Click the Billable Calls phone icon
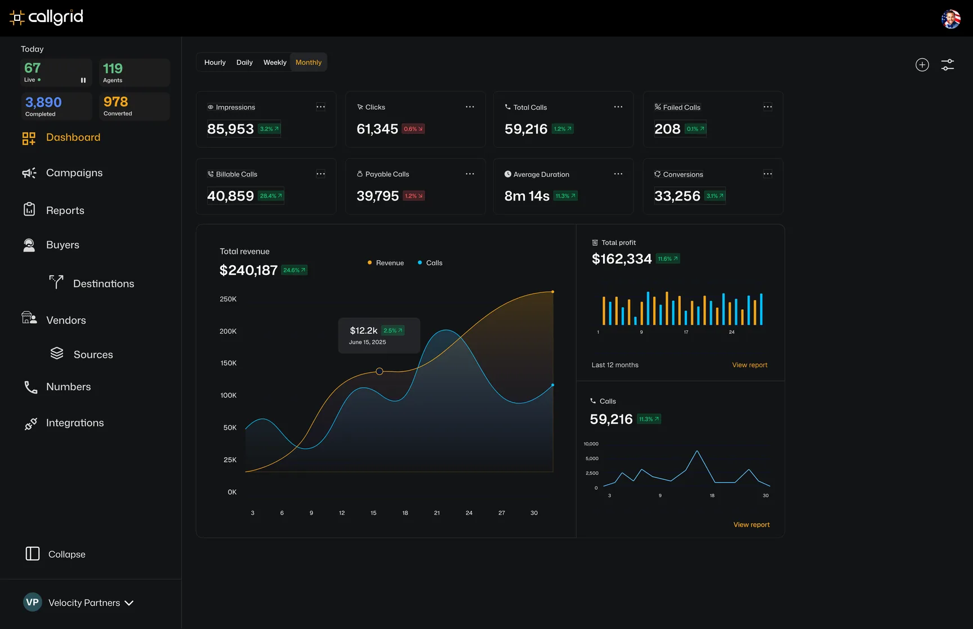Image resolution: width=973 pixels, height=629 pixels. pos(211,174)
